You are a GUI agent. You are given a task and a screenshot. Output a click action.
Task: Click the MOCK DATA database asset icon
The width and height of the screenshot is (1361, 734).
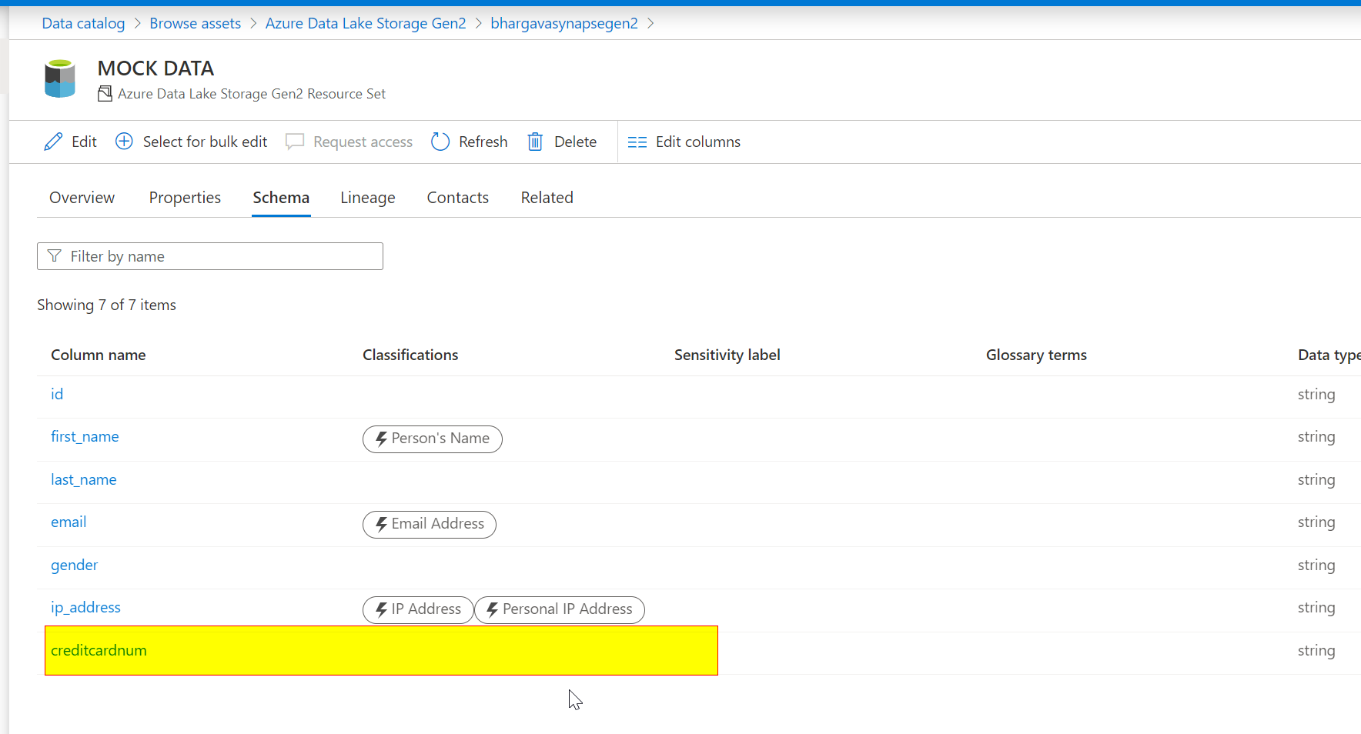pos(59,78)
